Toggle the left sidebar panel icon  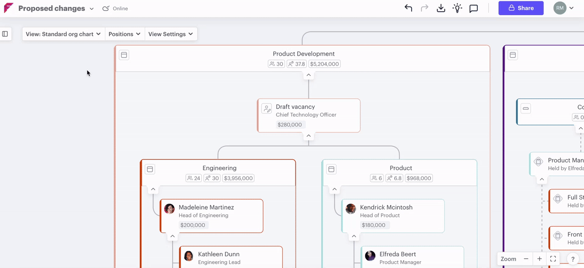[5, 34]
